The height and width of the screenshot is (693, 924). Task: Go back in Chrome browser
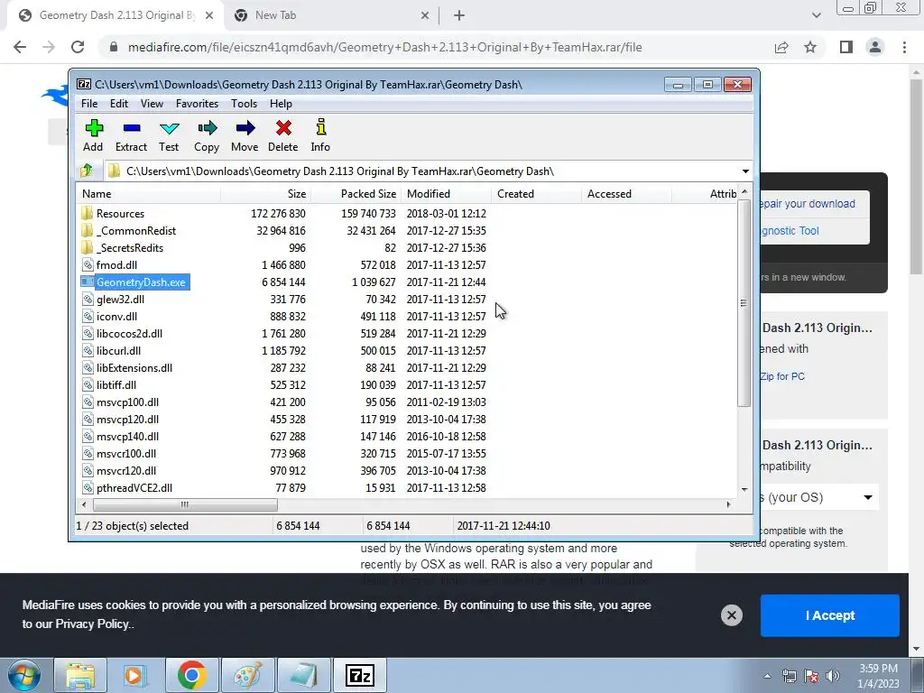coord(20,47)
